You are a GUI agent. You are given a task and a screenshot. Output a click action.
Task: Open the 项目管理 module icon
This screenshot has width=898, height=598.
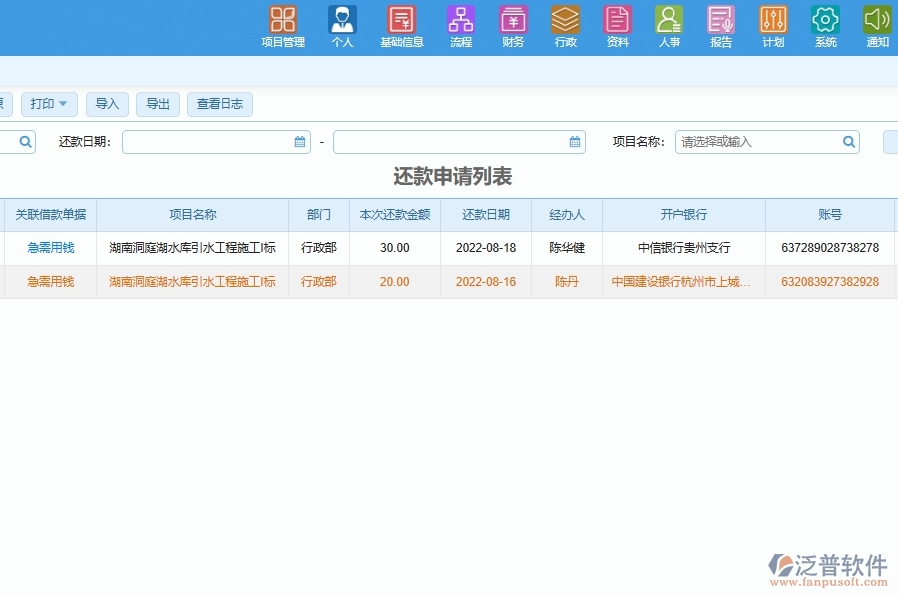282,27
